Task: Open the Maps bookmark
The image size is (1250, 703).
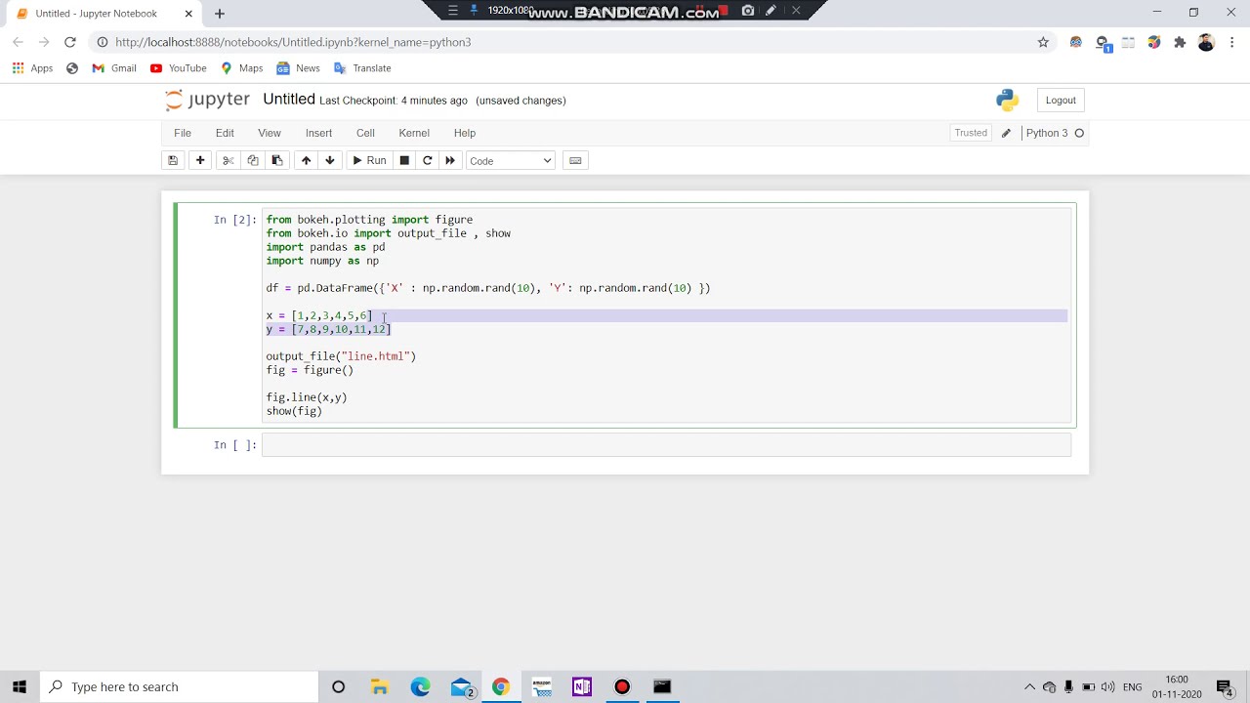Action: coord(241,68)
